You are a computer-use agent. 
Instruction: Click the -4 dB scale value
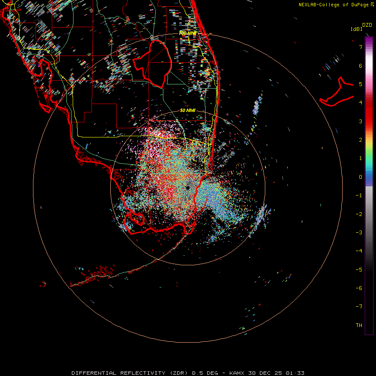click(359, 251)
